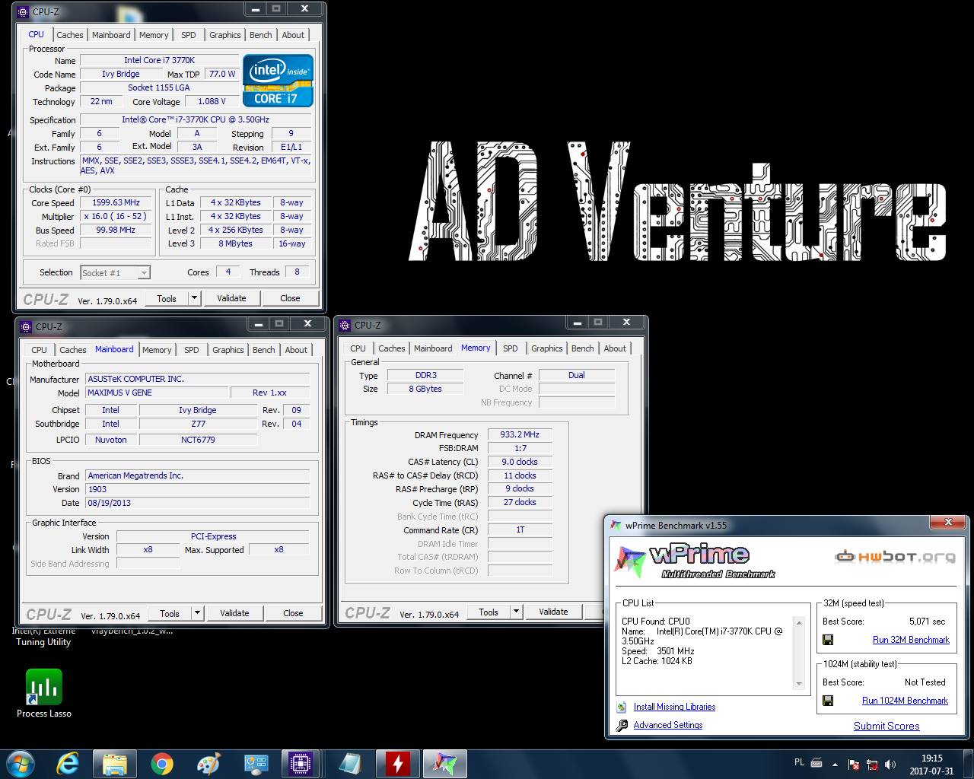Click the wrench icon beside Advanced Settings
This screenshot has width=974, height=779.
622,725
